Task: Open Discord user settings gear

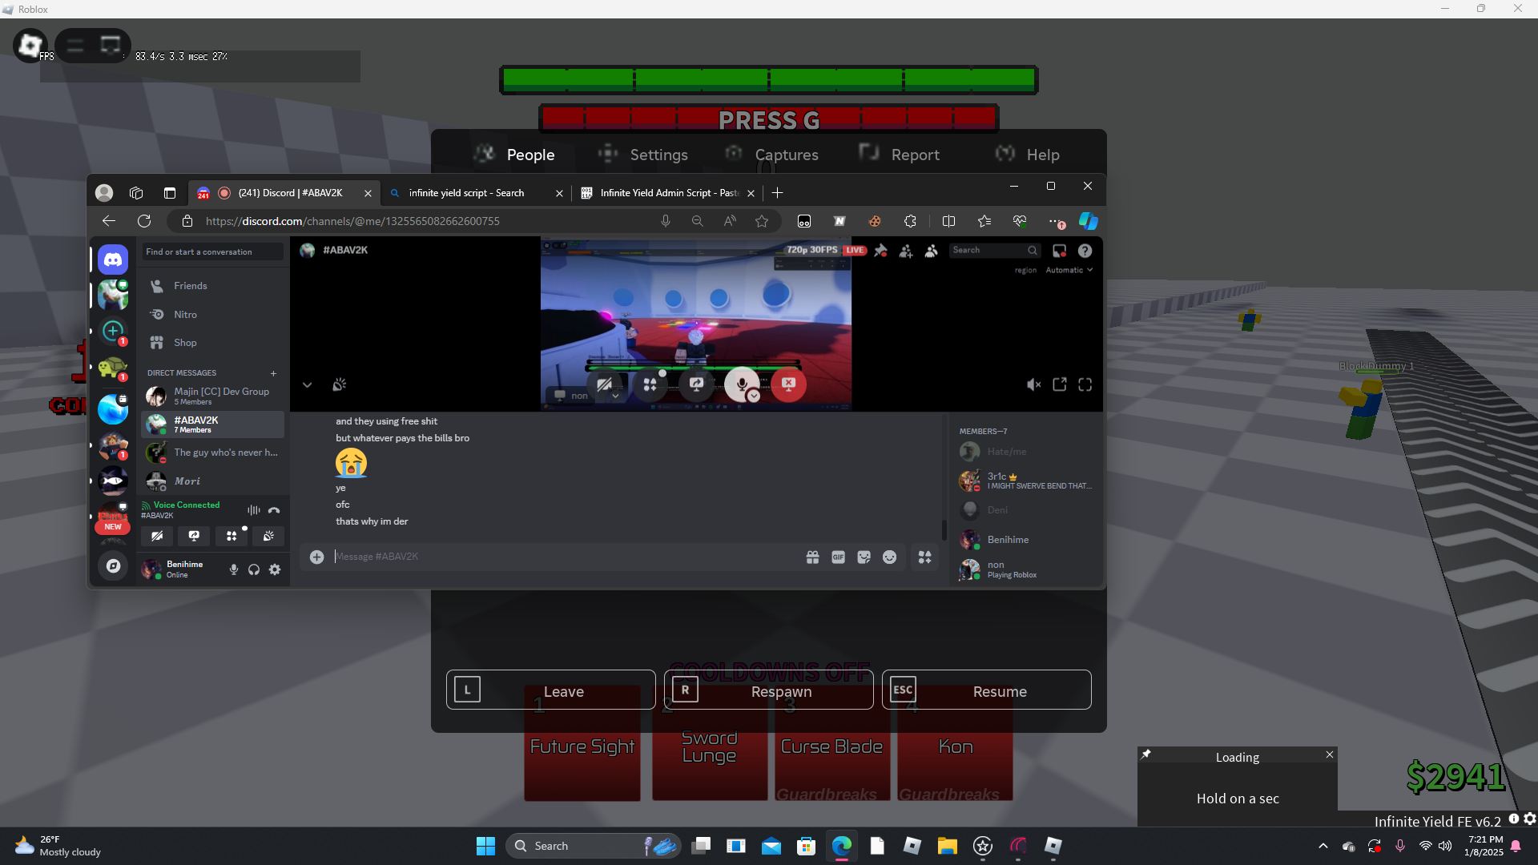Action: (275, 569)
